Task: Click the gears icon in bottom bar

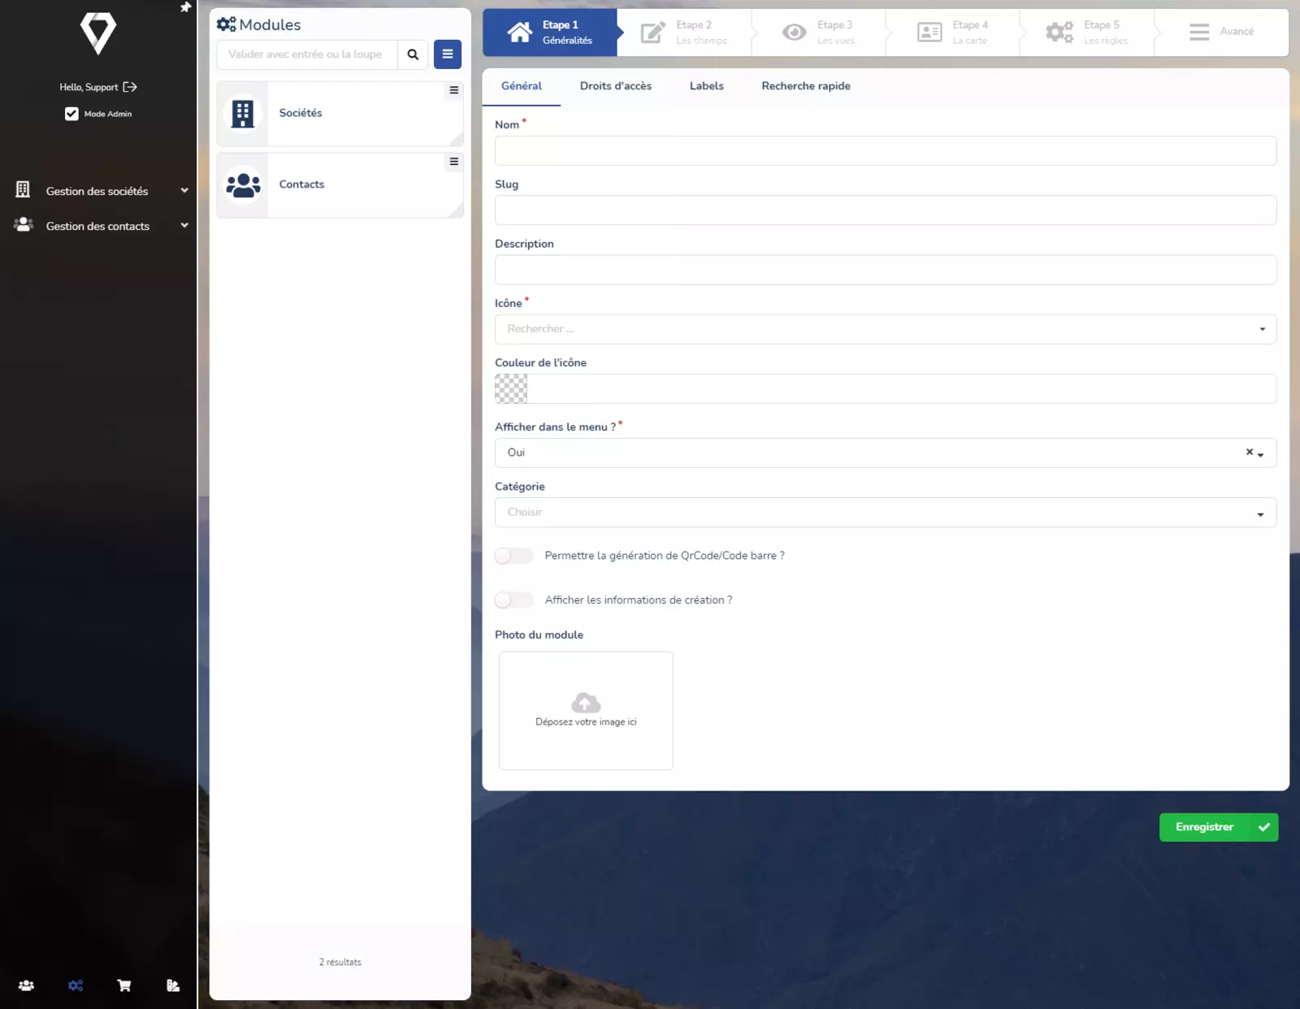Action: click(x=76, y=985)
